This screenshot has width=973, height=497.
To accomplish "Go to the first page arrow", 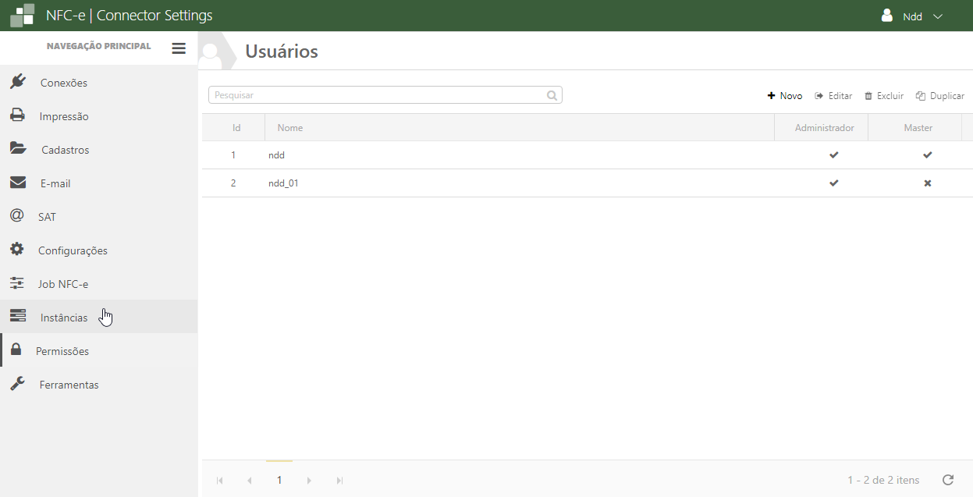I will pos(220,481).
